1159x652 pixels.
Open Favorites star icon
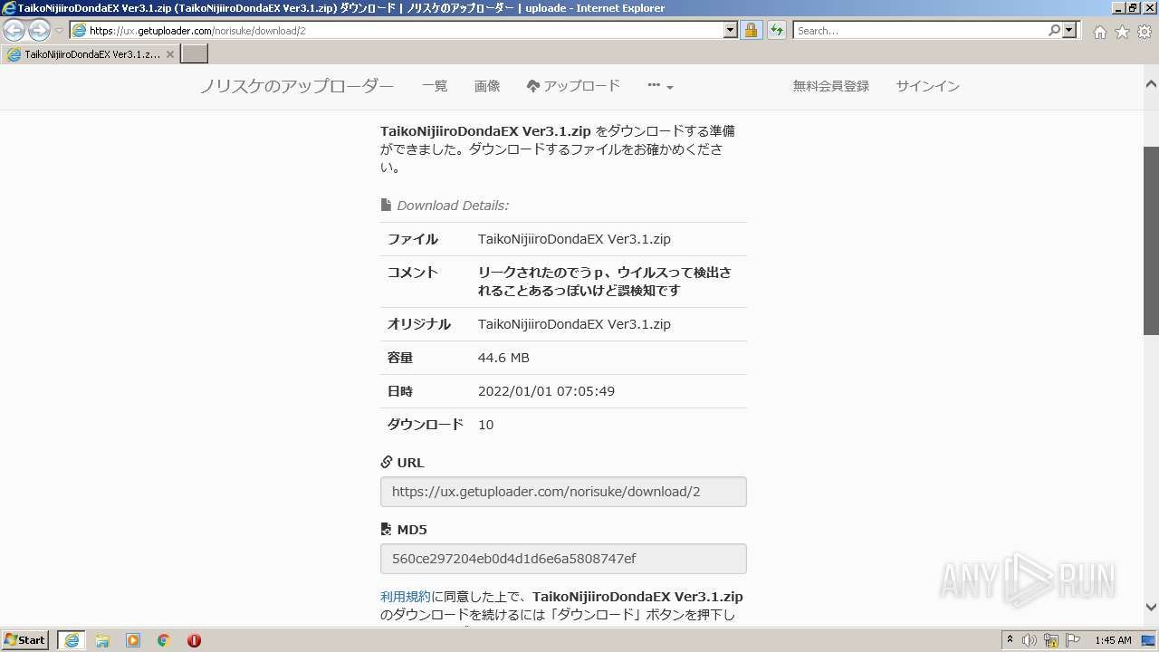coord(1122,32)
